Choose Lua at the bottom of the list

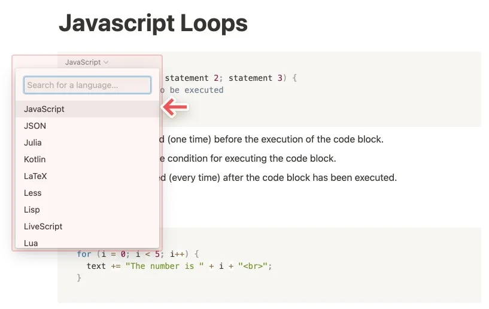tap(31, 243)
